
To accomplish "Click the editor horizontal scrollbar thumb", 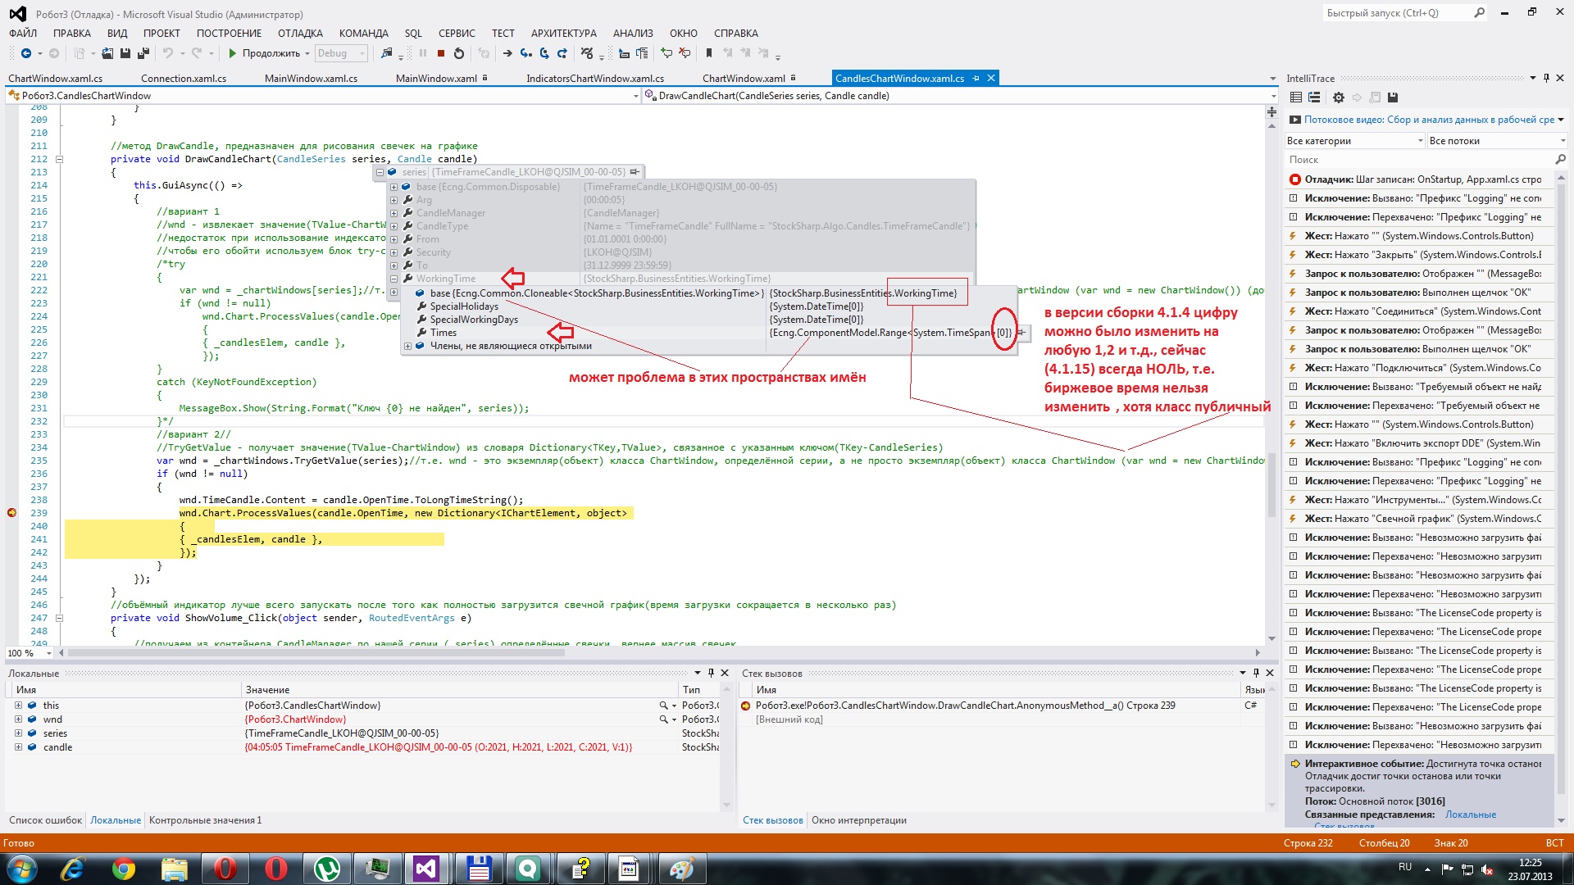I will click(x=316, y=653).
